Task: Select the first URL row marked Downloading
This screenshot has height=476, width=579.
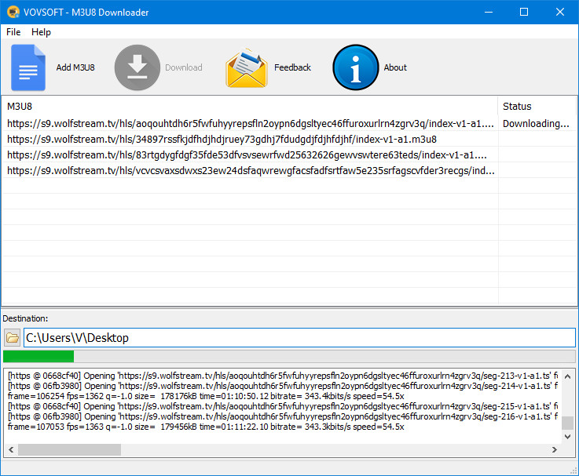Action: coord(251,123)
